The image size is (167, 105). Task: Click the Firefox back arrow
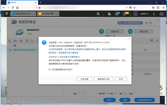(x=4, y=8)
